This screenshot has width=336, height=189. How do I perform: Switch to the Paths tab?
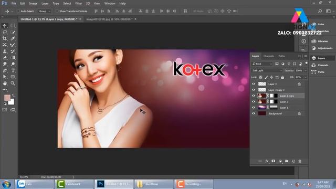click(x=281, y=56)
